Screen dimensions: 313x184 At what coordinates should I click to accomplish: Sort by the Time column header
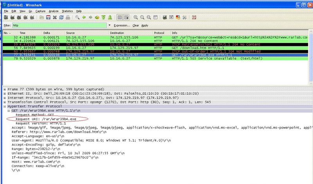pos(30,33)
